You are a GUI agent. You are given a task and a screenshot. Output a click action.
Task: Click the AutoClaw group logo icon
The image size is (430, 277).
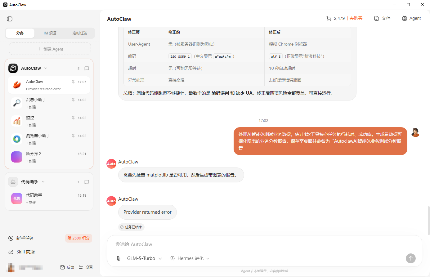click(x=13, y=68)
